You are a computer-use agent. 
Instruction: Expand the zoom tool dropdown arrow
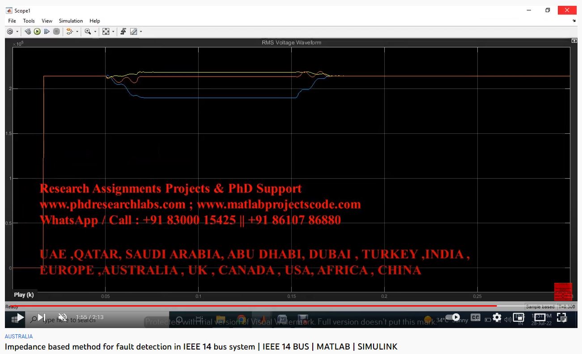(95, 32)
